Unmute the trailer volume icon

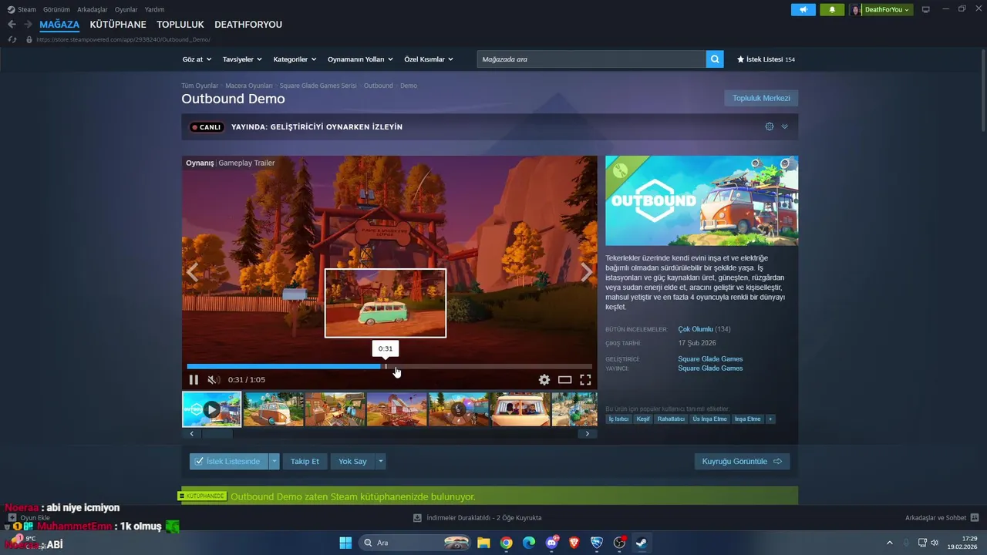(x=214, y=380)
